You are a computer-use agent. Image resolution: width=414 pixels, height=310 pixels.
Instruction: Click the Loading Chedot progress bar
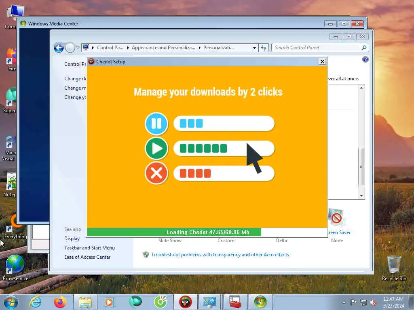point(207,232)
